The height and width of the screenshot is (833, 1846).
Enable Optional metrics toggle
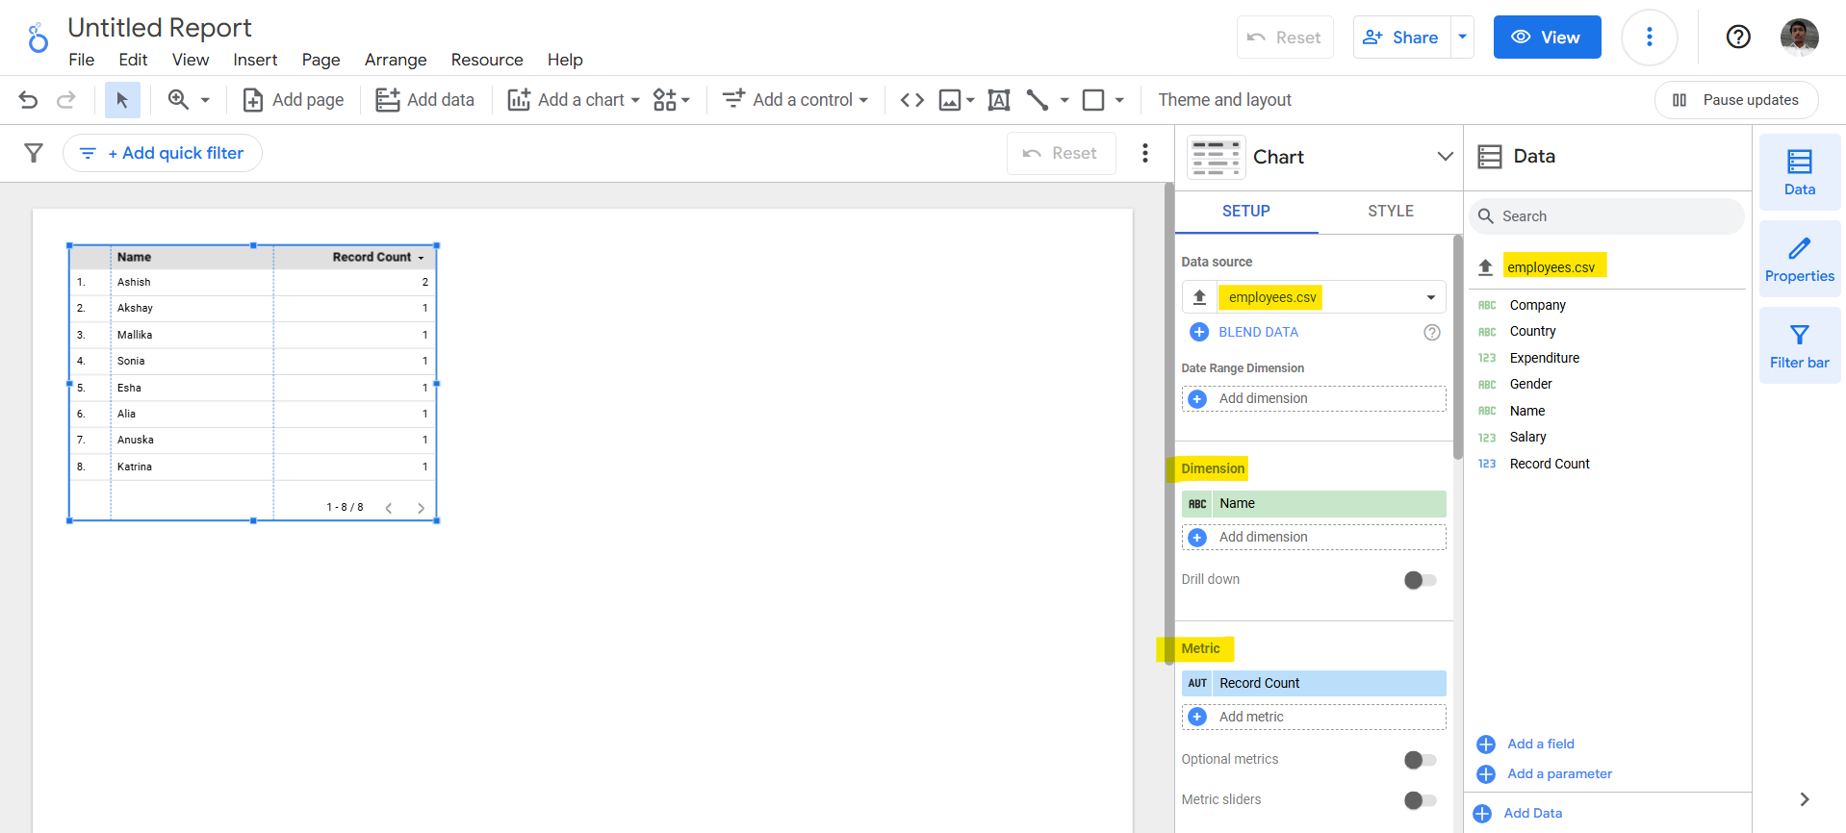pyautogui.click(x=1420, y=760)
